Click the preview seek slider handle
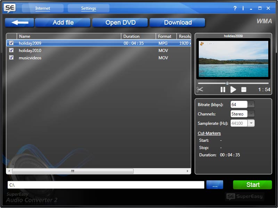This screenshot has width=278, height=208. 227,83
